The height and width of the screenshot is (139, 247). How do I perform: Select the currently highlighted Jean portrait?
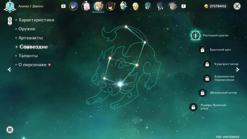(98, 6)
